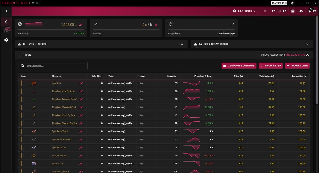Sort by the Quantity column header
The width and height of the screenshot is (319, 173).
tap(171, 76)
